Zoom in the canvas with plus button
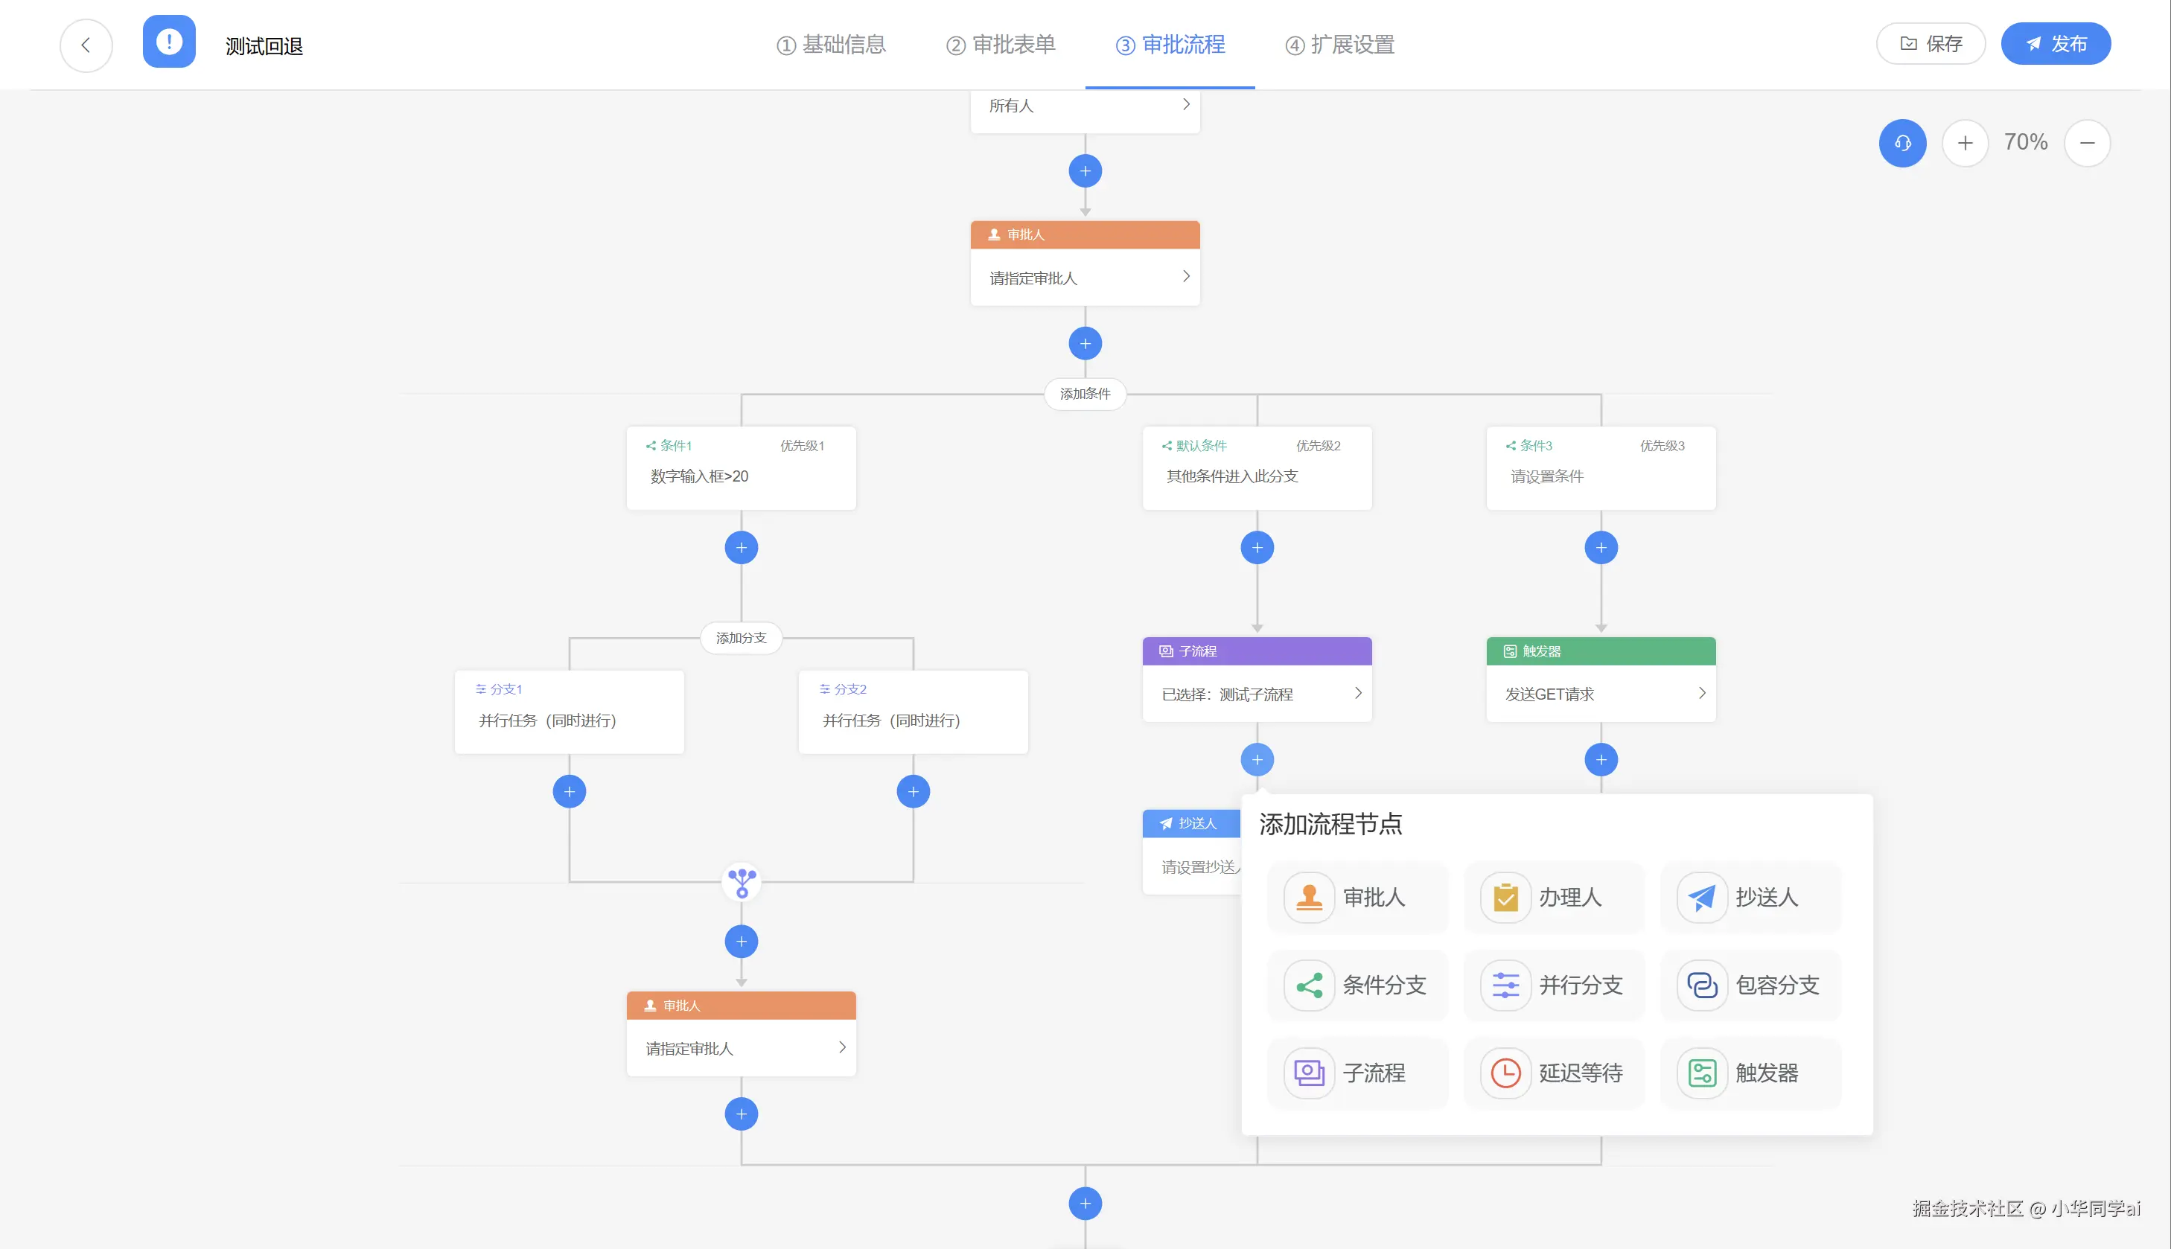The width and height of the screenshot is (2171, 1249). pyautogui.click(x=1965, y=143)
